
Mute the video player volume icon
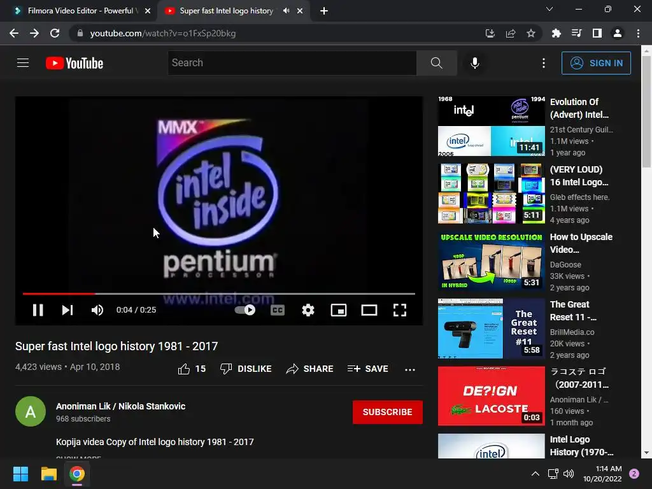[97, 310]
